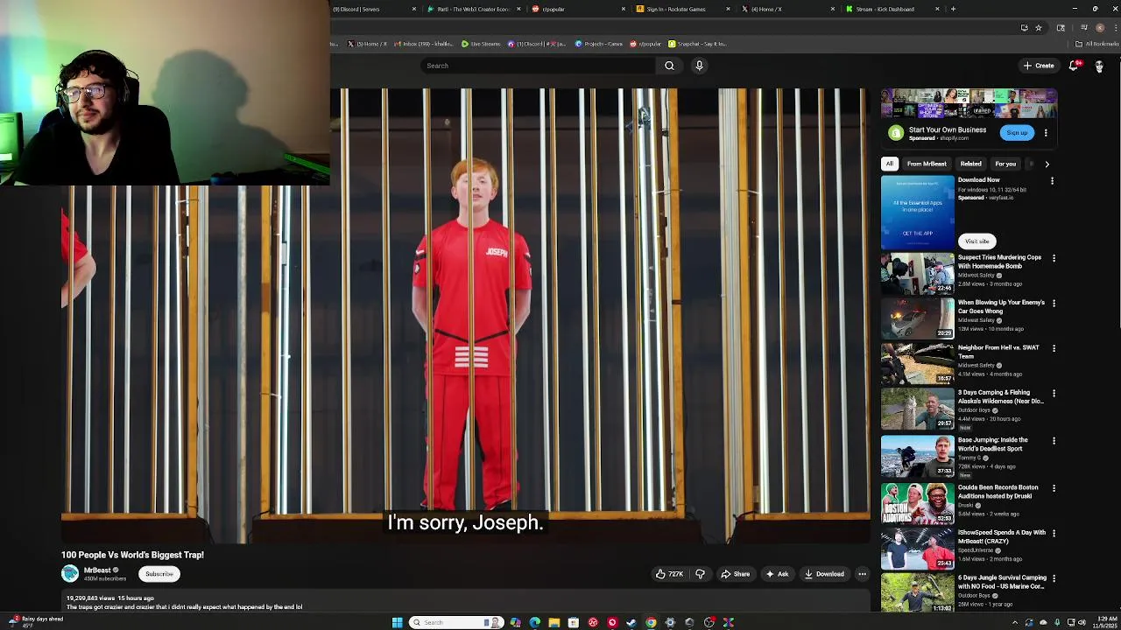Open options for IShowSpeed video

tap(1054, 534)
